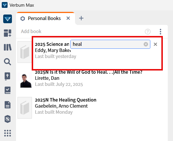Open the Library books icon
Viewport: 173px width, 141px height.
8,47
